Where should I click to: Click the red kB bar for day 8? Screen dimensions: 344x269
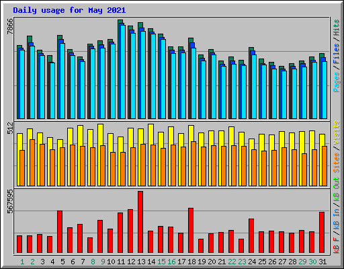[x=90, y=245]
